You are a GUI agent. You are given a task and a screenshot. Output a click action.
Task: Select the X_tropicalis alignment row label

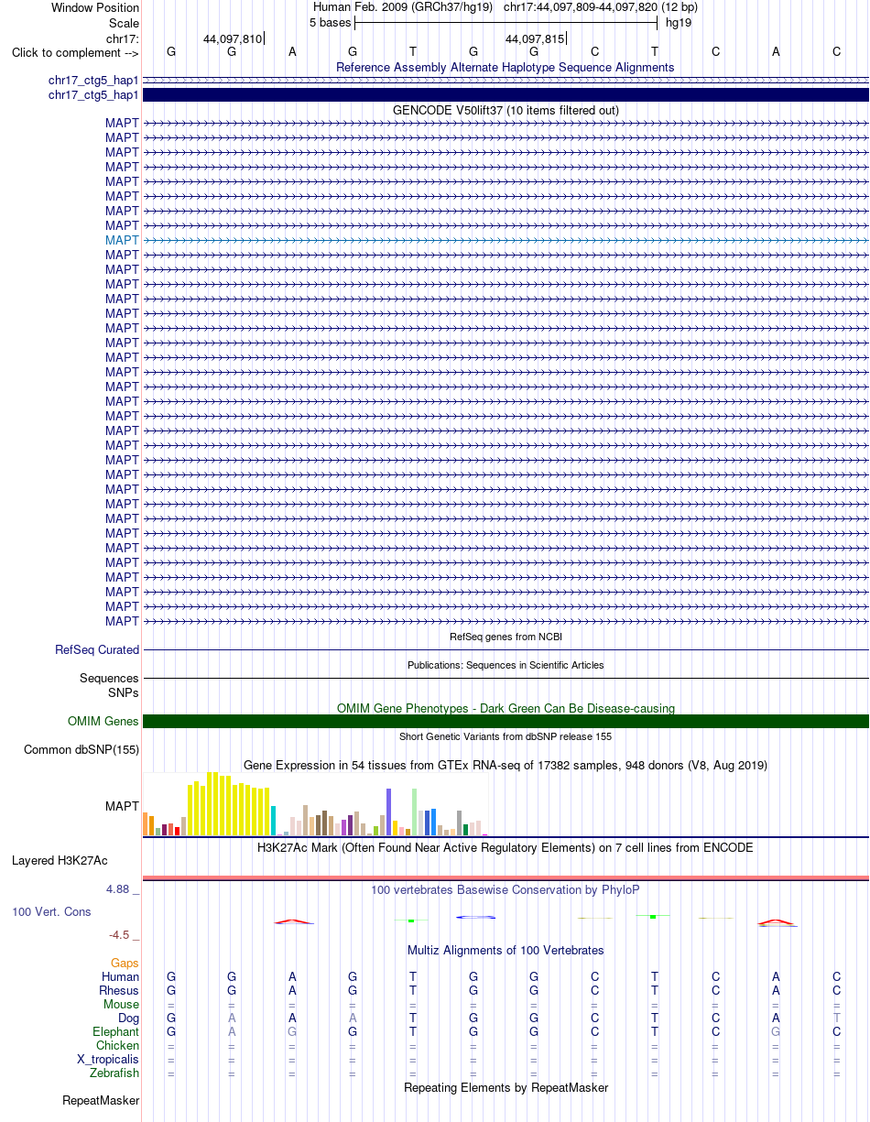tap(108, 1060)
